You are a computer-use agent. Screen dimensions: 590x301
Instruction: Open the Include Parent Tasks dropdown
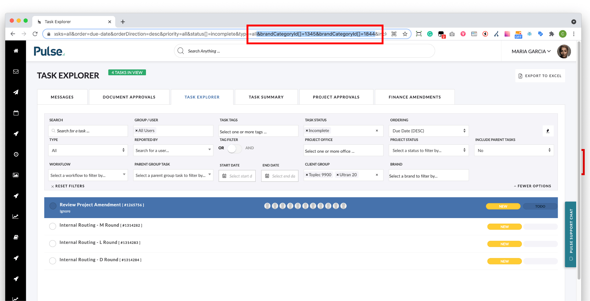click(514, 150)
